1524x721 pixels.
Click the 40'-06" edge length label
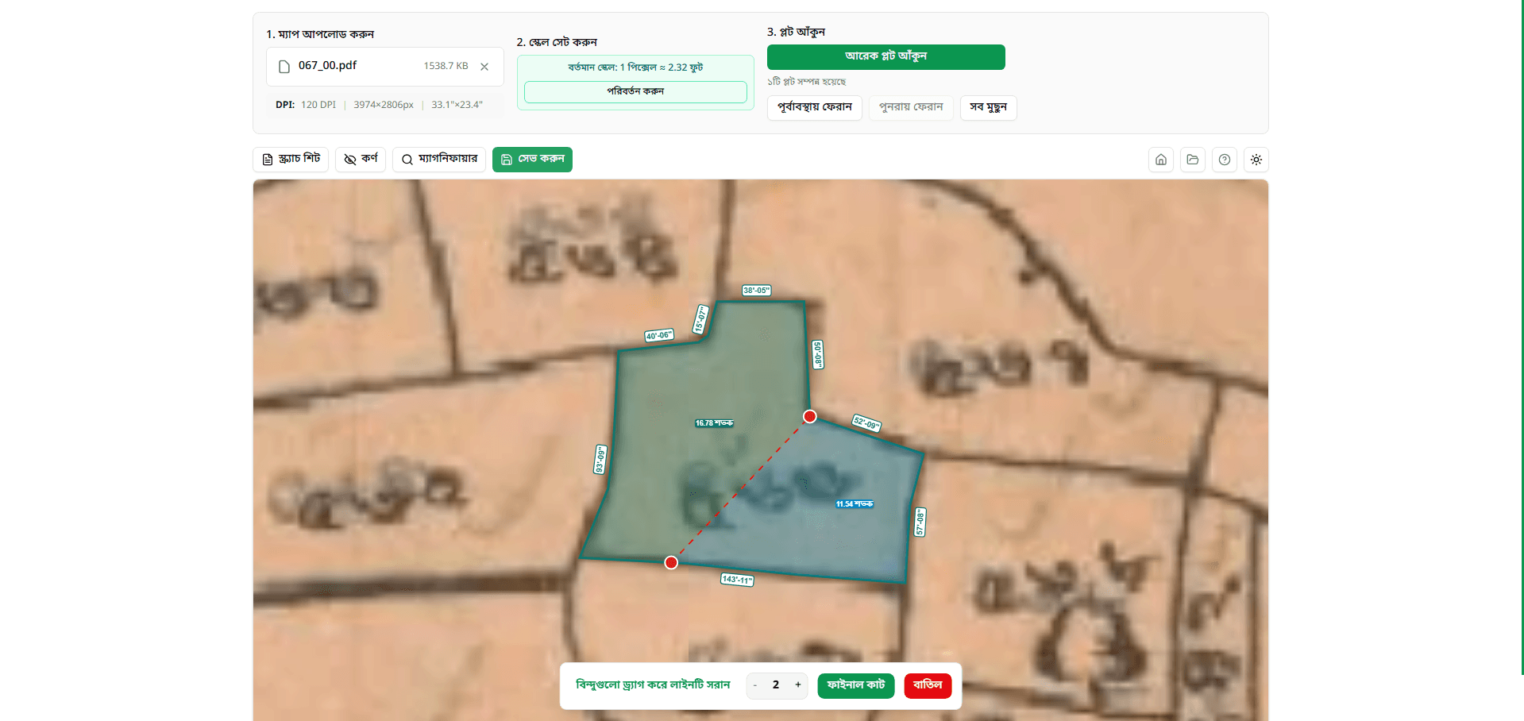(x=659, y=336)
